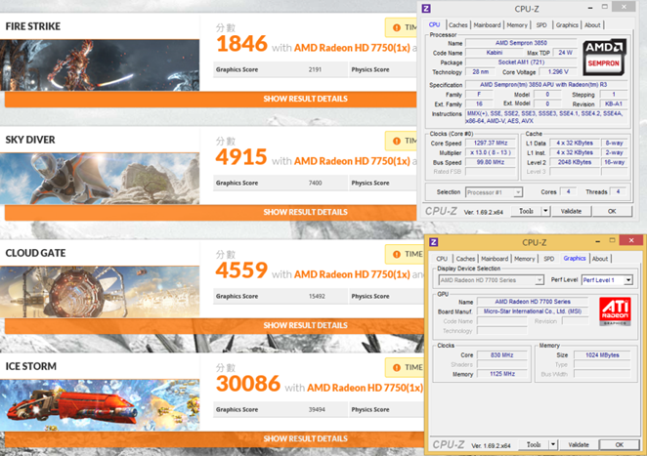Expand the Processor #1 selection dropdown
The image size is (647, 456).
518,192
